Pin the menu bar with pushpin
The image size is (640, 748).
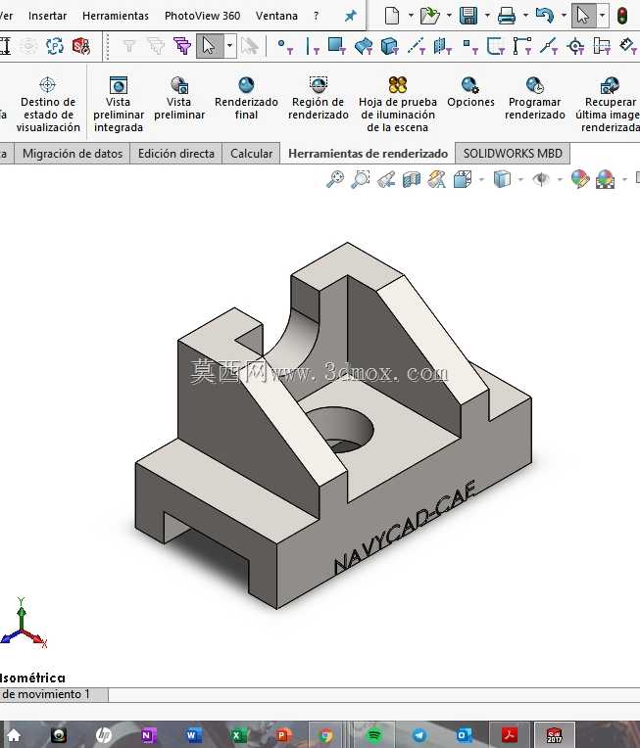(x=351, y=16)
